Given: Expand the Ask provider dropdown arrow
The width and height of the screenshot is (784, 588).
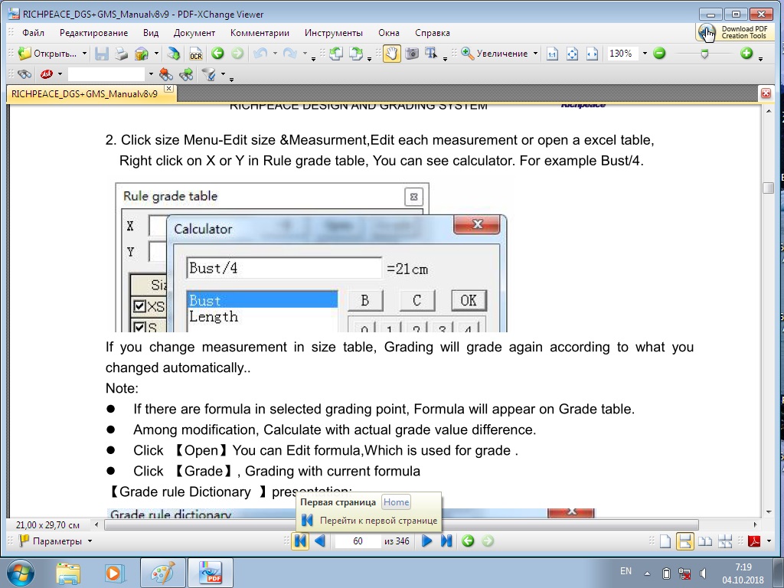Looking at the screenshot, I should (60, 74).
